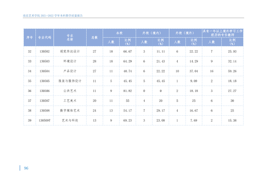The height and width of the screenshot is (188, 267).
Task: Select the 序号 column header
Action: pos(30,38)
